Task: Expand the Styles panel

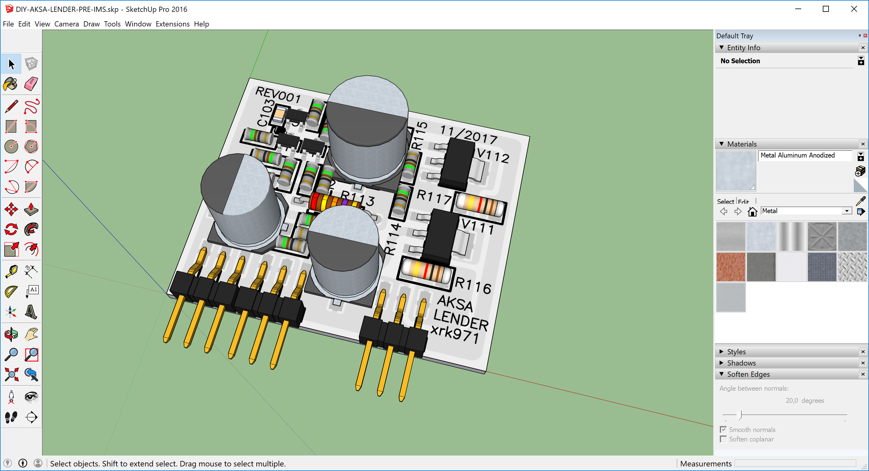Action: click(721, 351)
